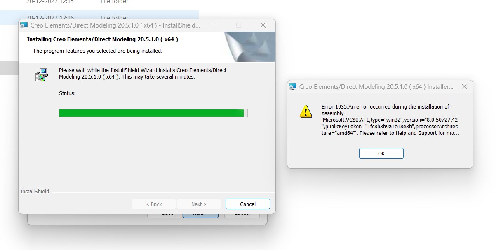Screen dimensions: 501x250
Task: Click the Installer error dialog title icon
Action: (x=293, y=87)
